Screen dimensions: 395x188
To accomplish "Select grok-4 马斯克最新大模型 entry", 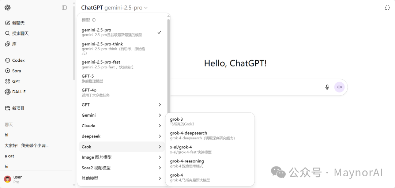I will click(210, 177).
